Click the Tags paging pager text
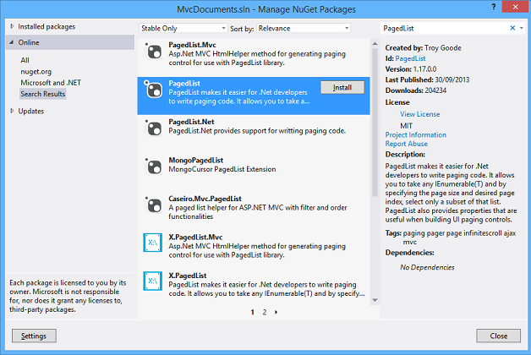Screen dimensions: 531x355 451,238
